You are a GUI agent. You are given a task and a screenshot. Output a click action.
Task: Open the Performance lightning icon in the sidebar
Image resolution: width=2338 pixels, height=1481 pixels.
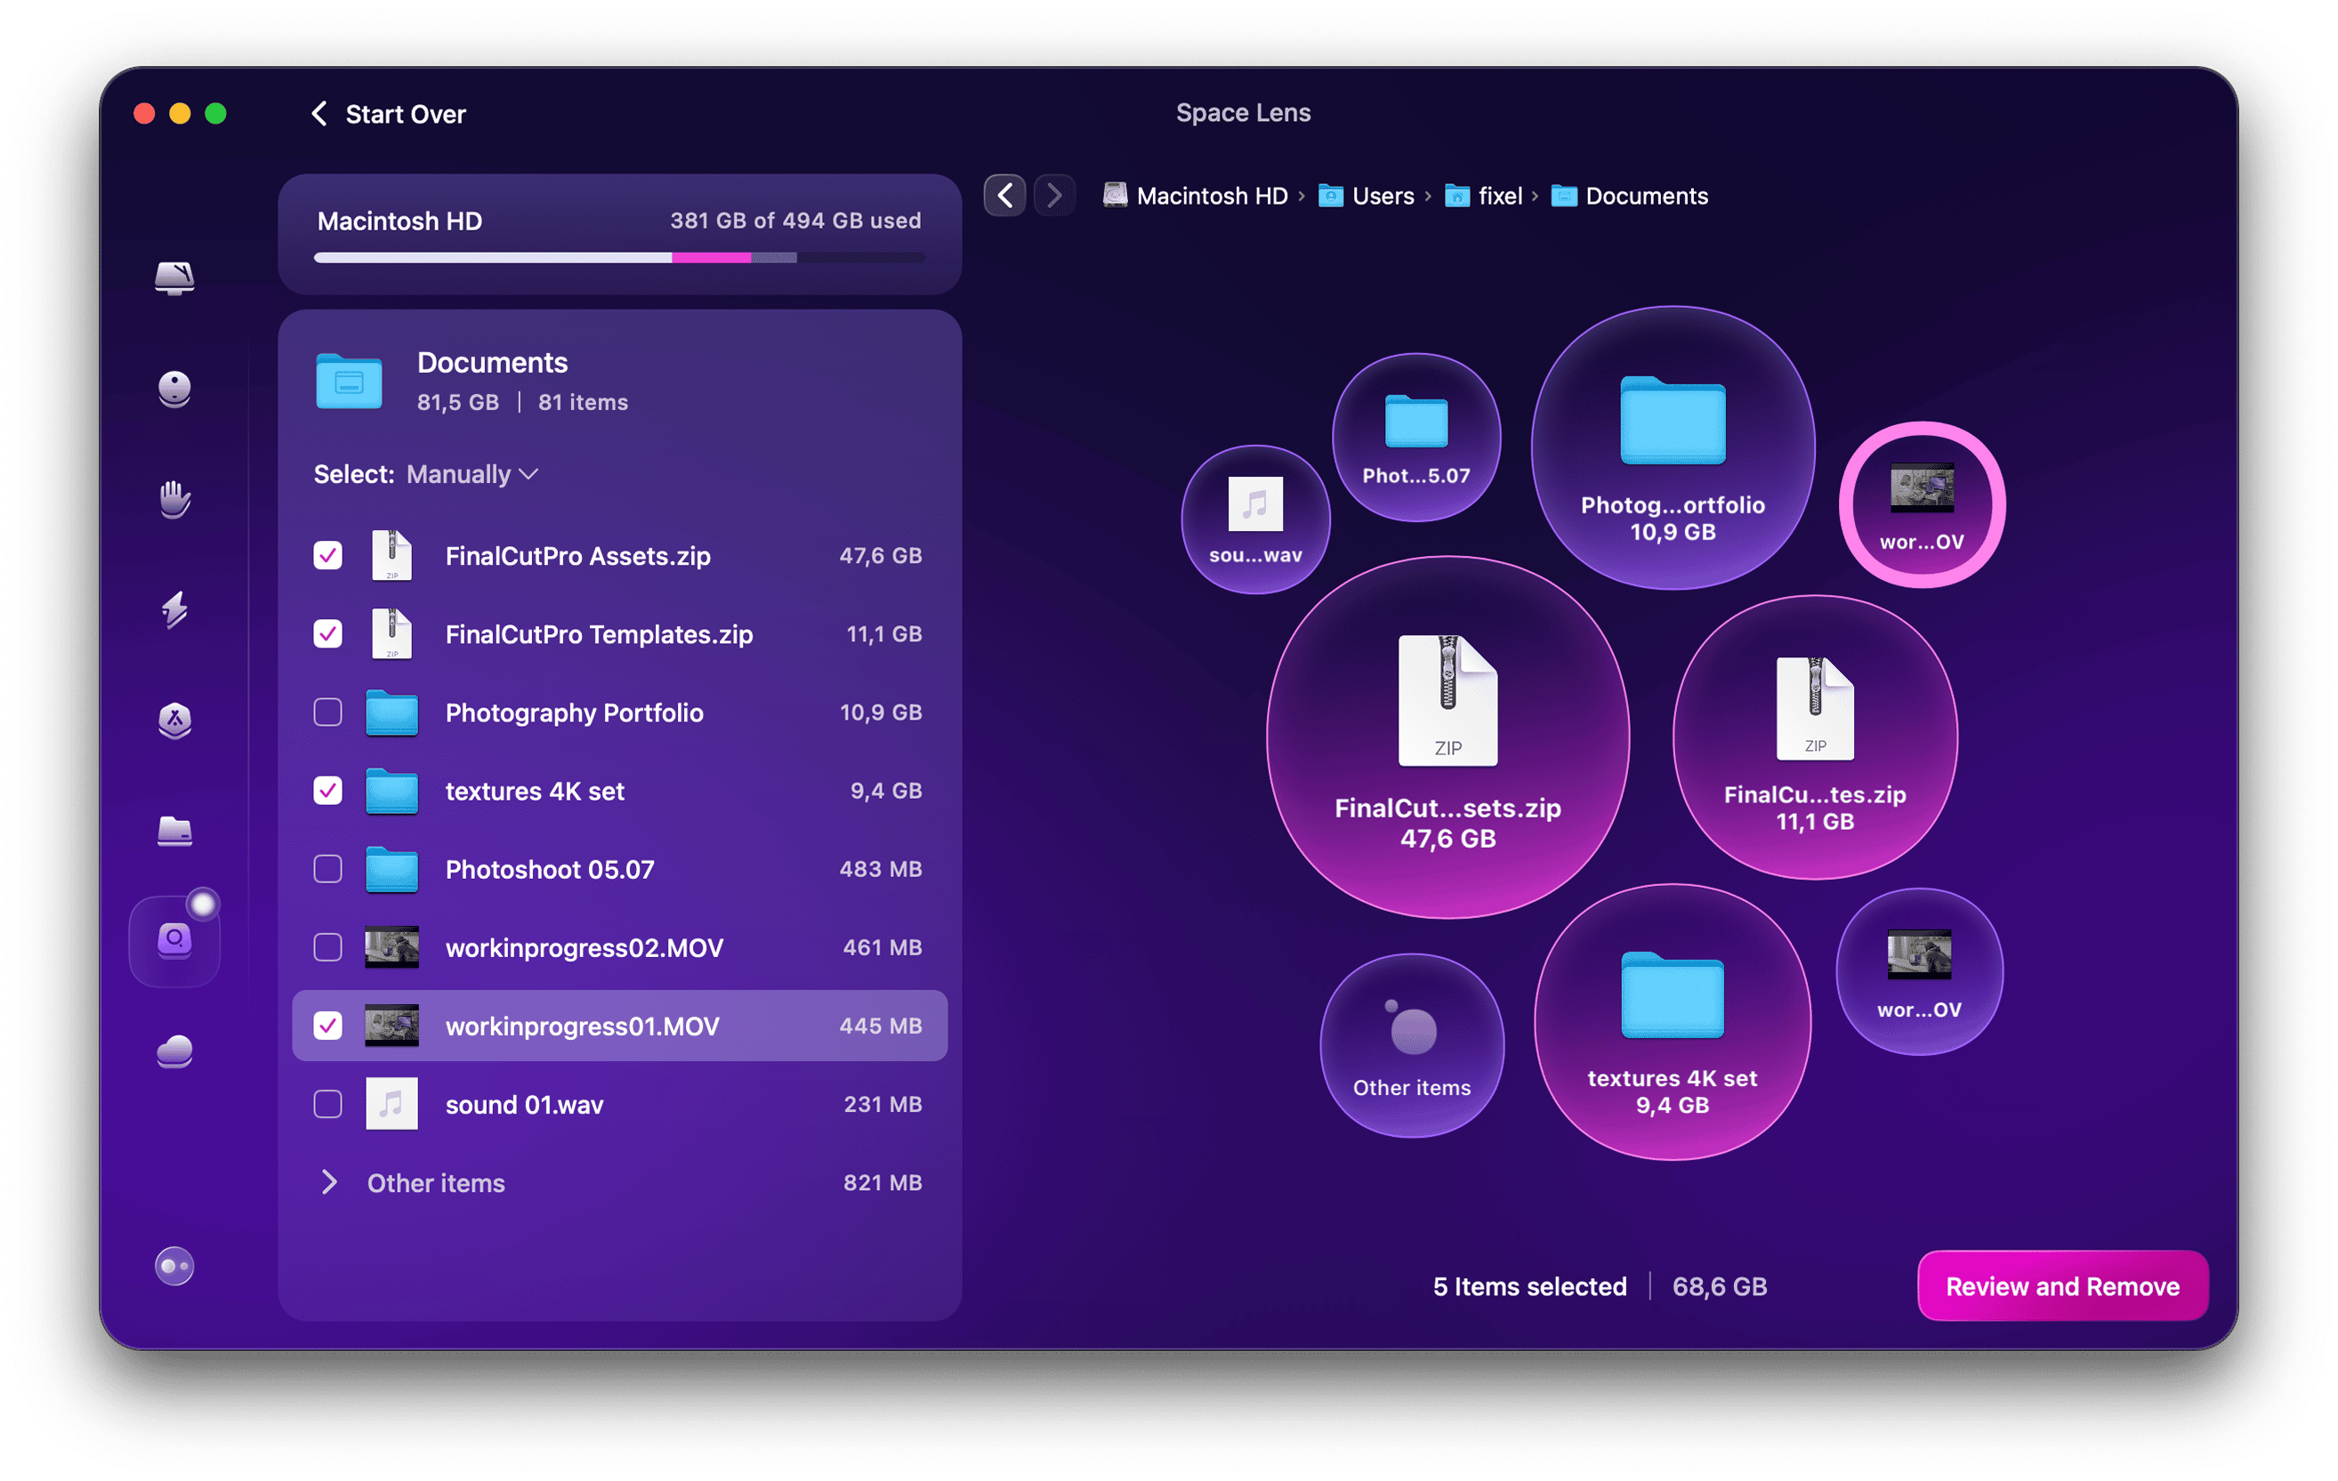point(174,611)
